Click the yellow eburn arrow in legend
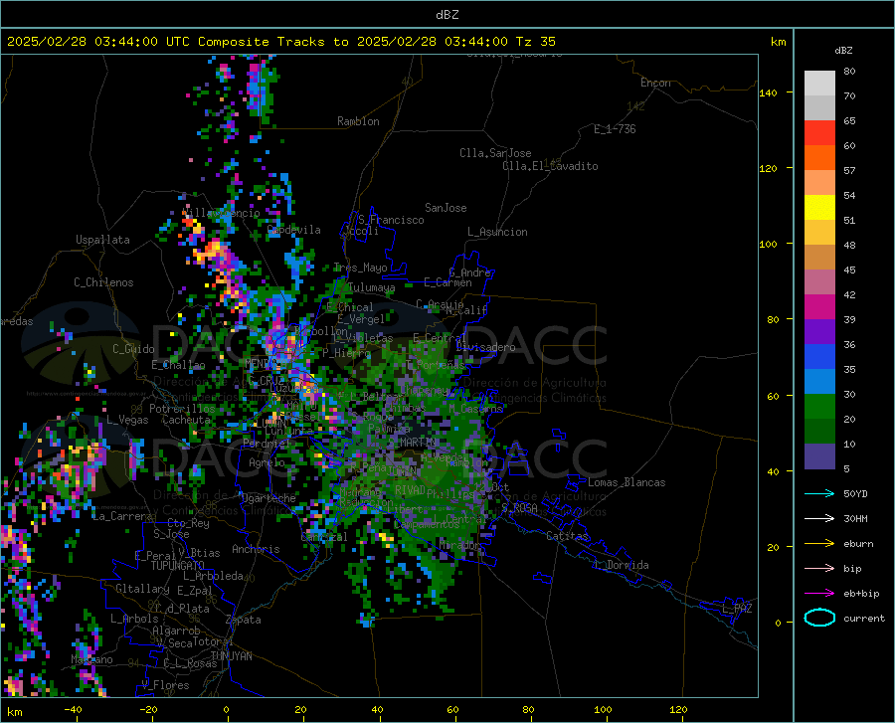This screenshot has height=723, width=895. coord(819,544)
